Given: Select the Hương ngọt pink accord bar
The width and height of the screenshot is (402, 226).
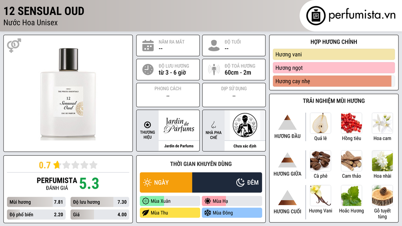Looking at the screenshot, I should (334, 67).
